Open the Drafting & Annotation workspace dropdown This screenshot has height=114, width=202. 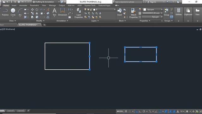[46, 2]
